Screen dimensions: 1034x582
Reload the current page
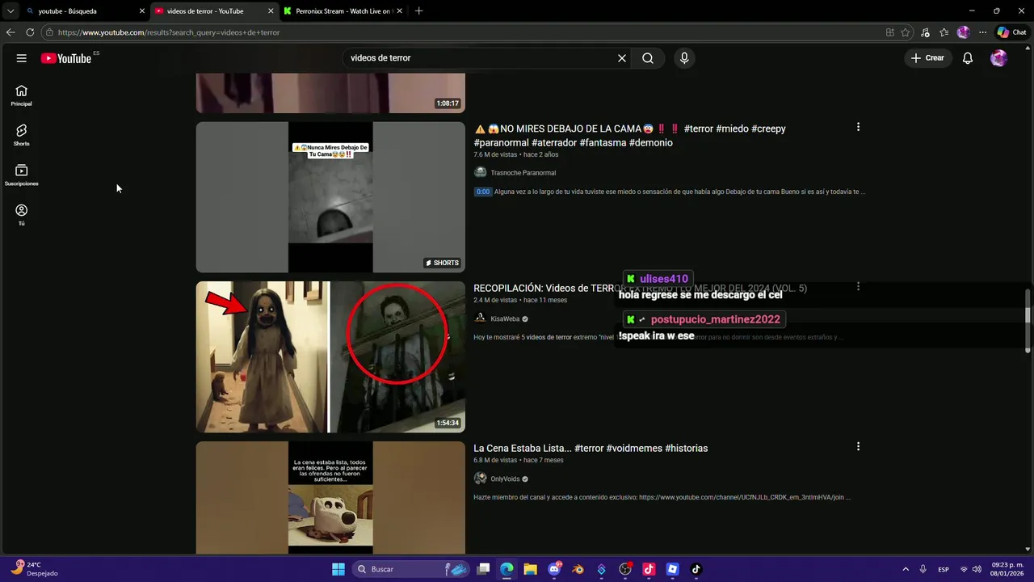pos(30,32)
